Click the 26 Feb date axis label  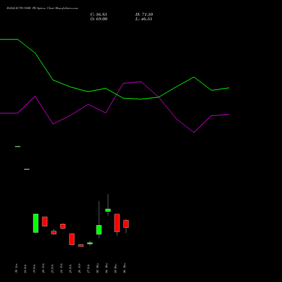[80, 268]
